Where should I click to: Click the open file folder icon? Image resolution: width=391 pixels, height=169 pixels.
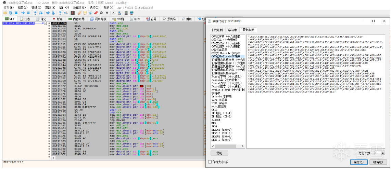(5, 13)
